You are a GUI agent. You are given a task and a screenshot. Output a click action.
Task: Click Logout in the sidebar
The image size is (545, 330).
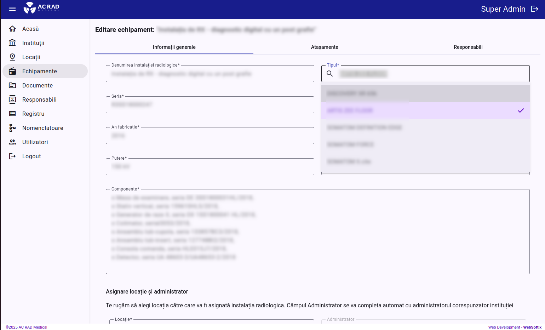click(x=31, y=156)
